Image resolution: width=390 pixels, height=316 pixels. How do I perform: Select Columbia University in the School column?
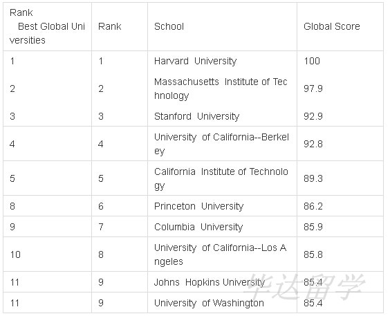pos(198,227)
